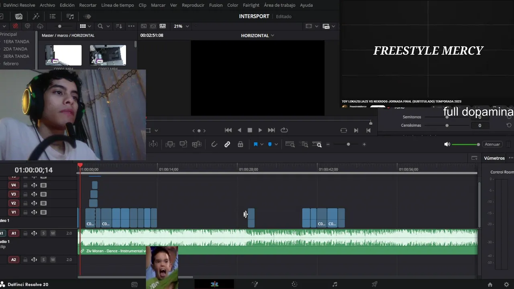This screenshot has width=514, height=289.
Task: Click the full extent zoom icon
Action: 290,144
